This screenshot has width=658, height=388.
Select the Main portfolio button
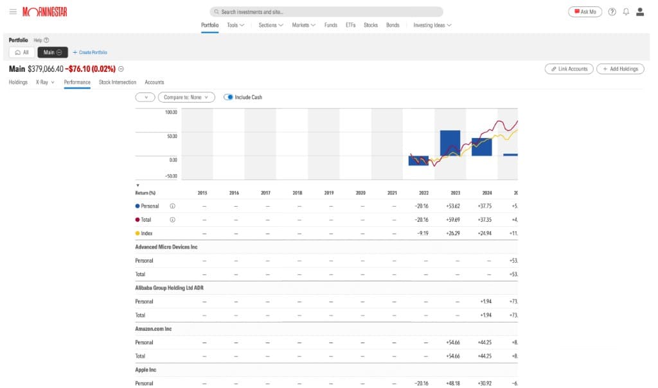click(53, 53)
